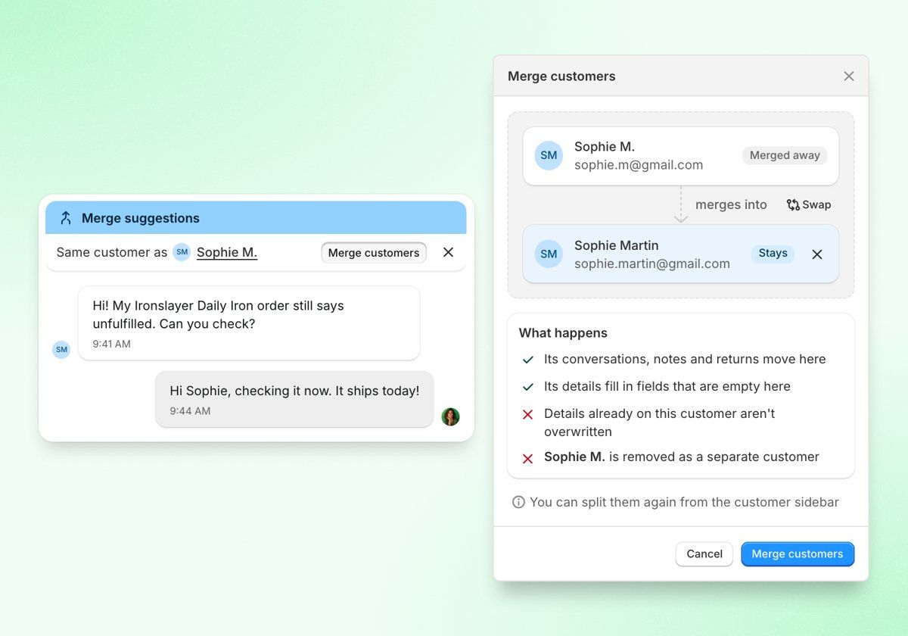Click sophie.martin@gmail.com email text
This screenshot has height=636, width=908.
[652, 264]
